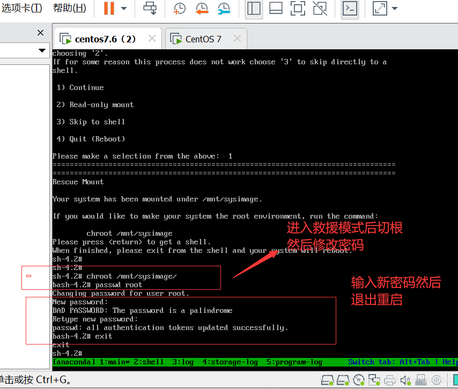Open the 选项卡 menu
The width and height of the screenshot is (458, 389).
20,8
